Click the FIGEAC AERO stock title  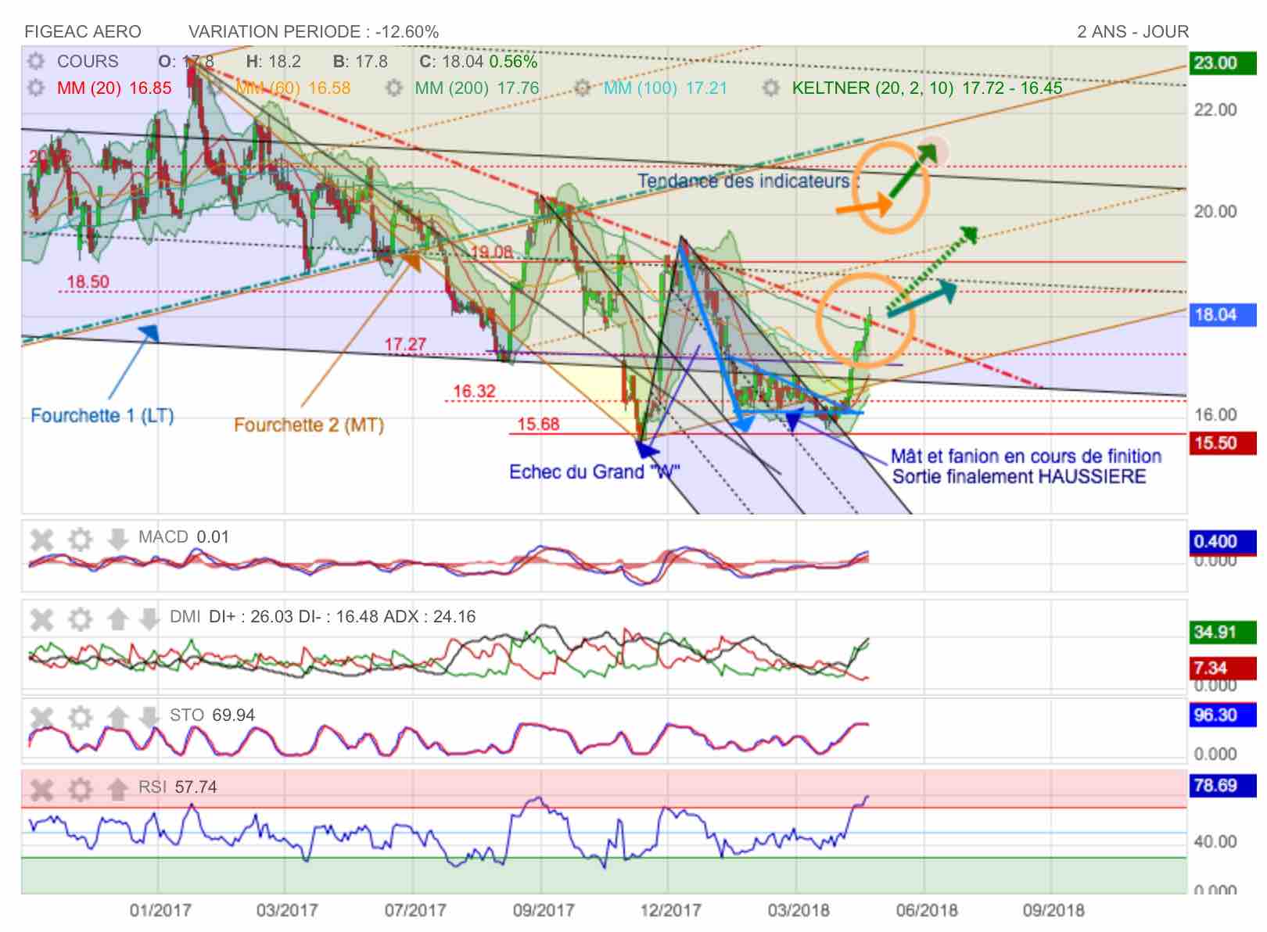pyautogui.click(x=83, y=32)
